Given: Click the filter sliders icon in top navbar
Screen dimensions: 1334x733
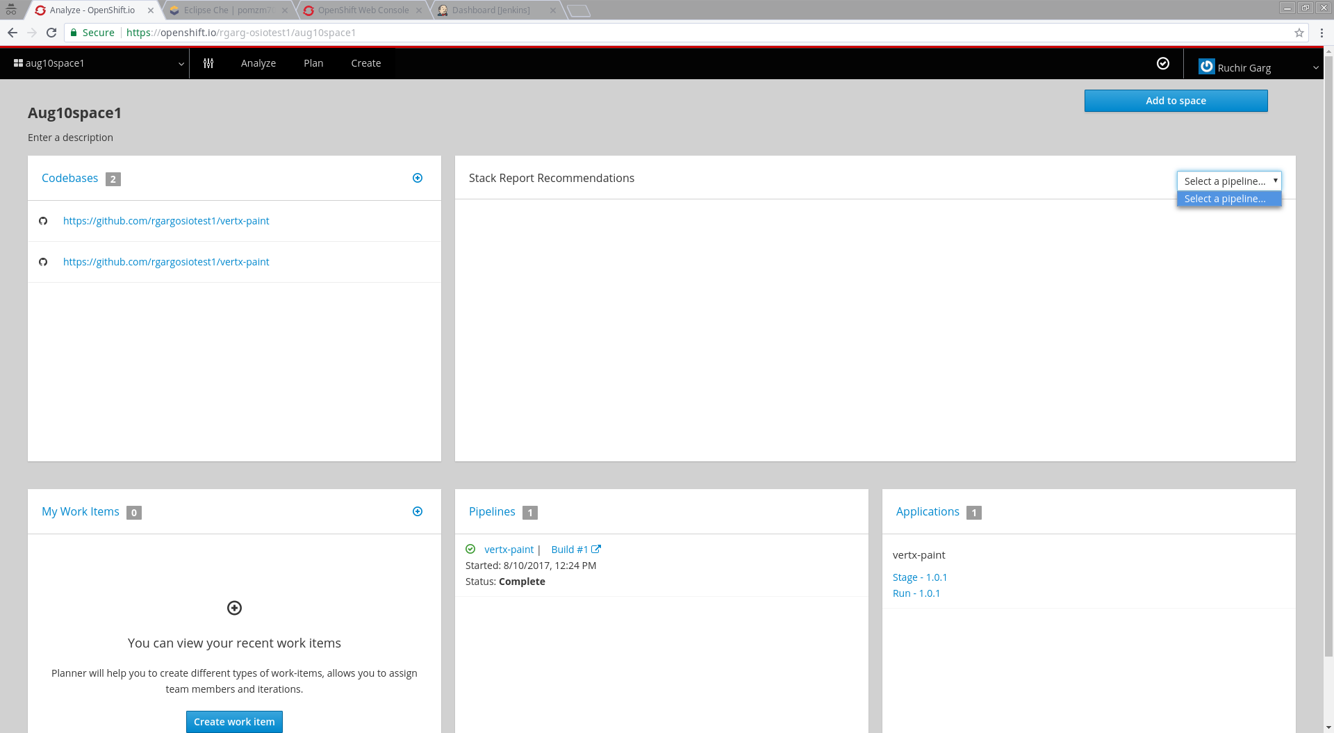Looking at the screenshot, I should [x=208, y=63].
